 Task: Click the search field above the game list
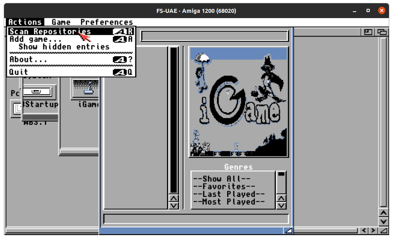pos(215,36)
